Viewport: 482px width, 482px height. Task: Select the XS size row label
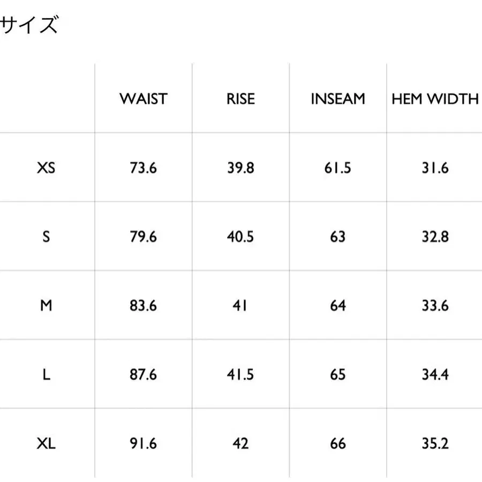[x=46, y=168]
